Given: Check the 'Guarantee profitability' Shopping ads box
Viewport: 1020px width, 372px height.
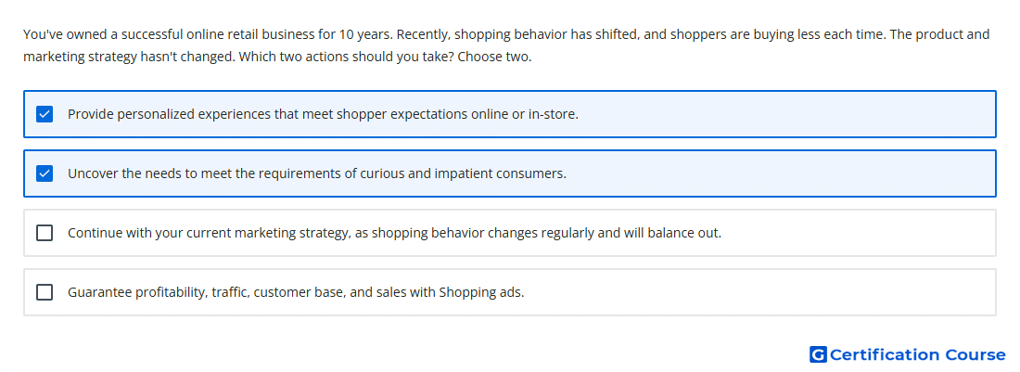Looking at the screenshot, I should pyautogui.click(x=45, y=292).
